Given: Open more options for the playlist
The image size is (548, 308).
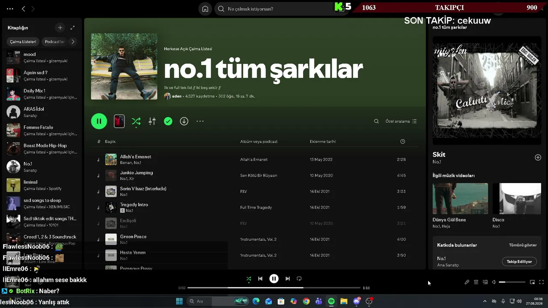Looking at the screenshot, I should (200, 121).
